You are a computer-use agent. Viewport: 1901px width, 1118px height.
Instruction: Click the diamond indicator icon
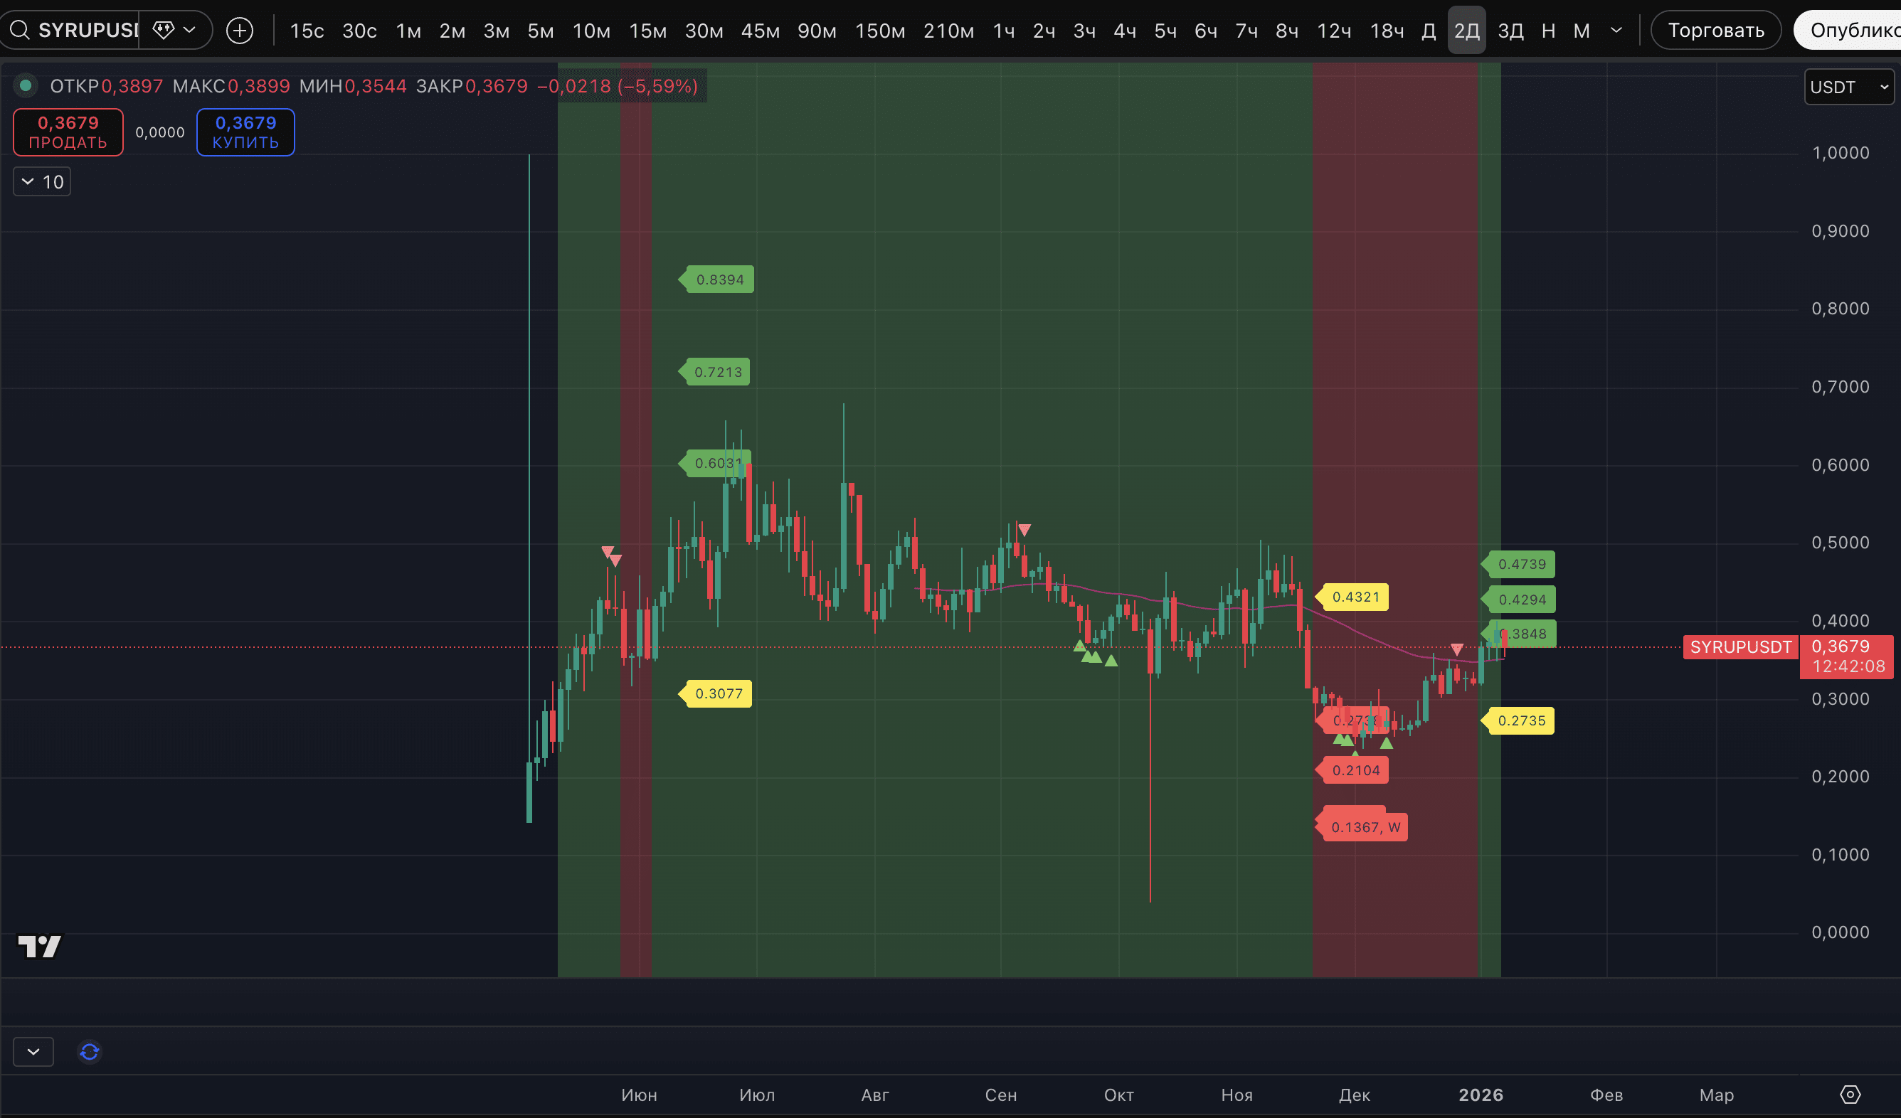click(163, 30)
